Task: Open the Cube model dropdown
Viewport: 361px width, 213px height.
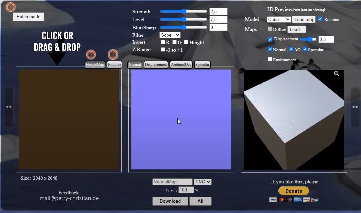Action: coord(278,19)
